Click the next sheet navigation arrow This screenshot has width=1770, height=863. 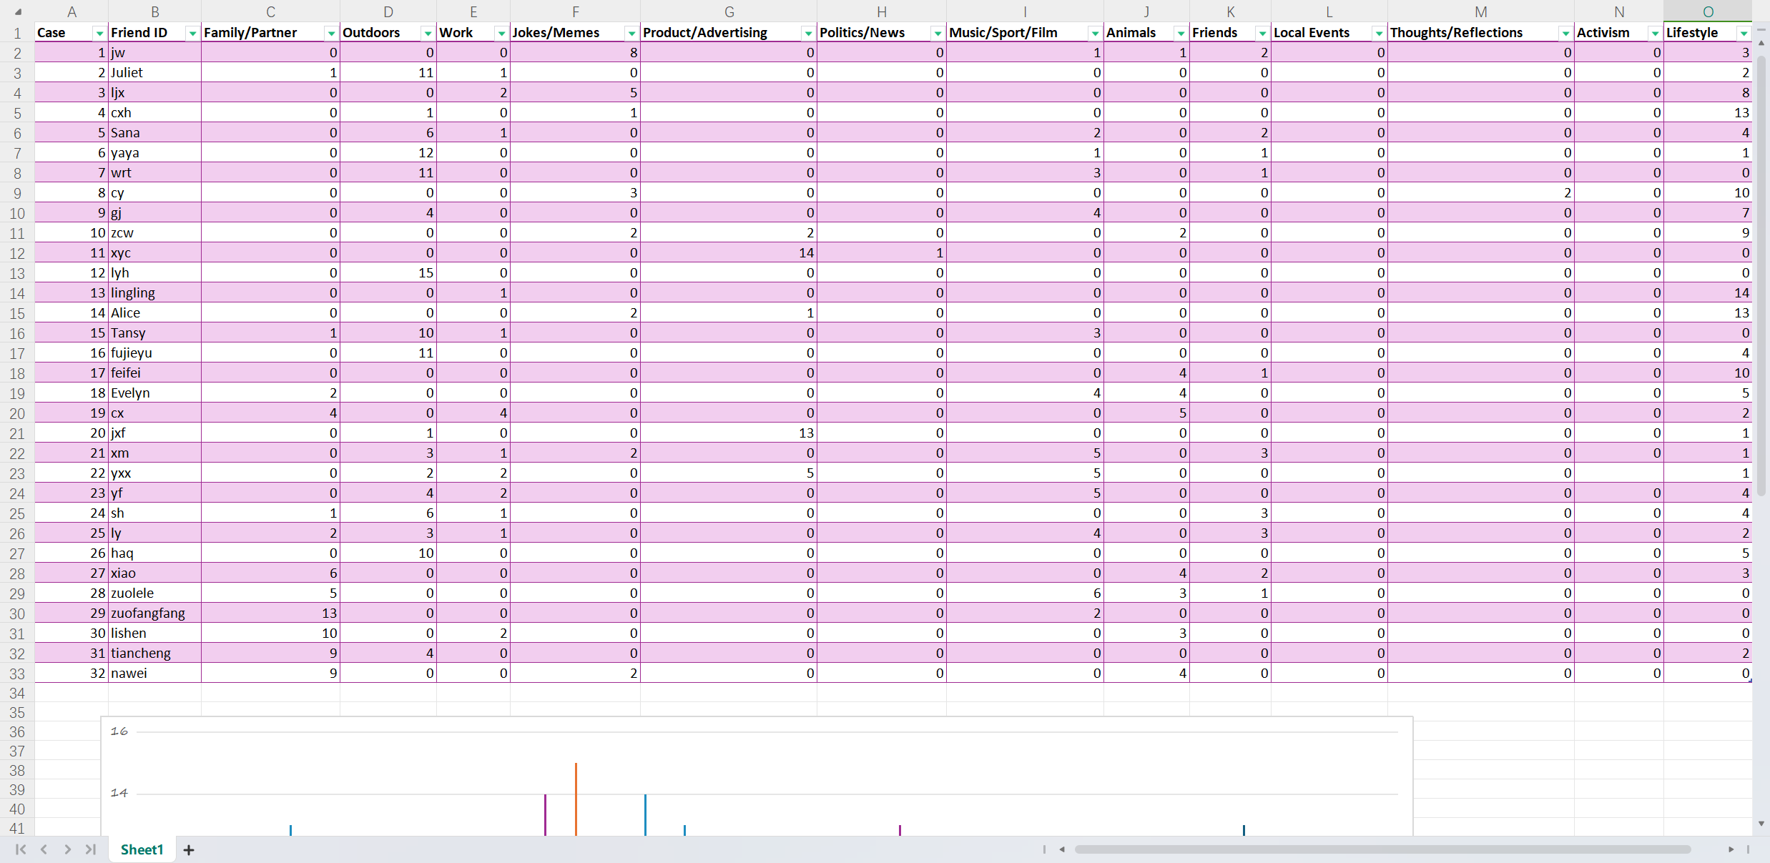(67, 849)
